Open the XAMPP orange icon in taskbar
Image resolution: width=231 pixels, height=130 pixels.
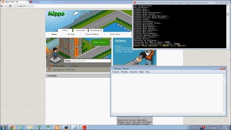click(x=57, y=127)
